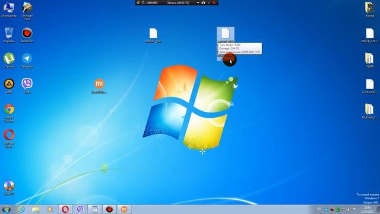Viewport: 380px width, 214px height.
Task: Take a screenshot with the camera icon
Action: coord(203,2)
